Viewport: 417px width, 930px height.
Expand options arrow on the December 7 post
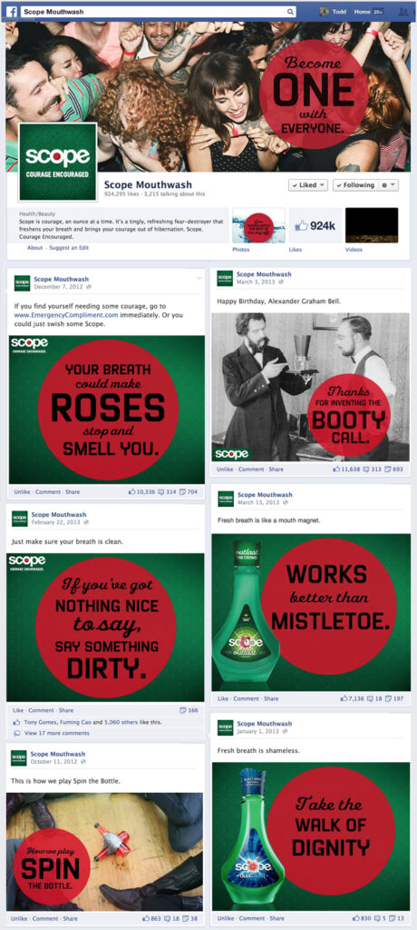199,278
